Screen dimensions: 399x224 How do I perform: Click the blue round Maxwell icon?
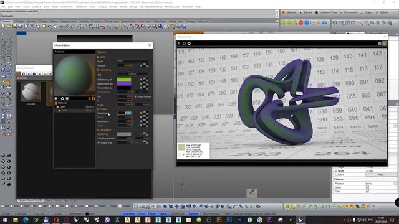(307, 22)
